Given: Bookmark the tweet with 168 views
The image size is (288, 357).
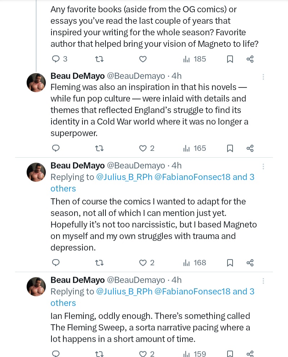Looking at the screenshot, I should [x=230, y=263].
